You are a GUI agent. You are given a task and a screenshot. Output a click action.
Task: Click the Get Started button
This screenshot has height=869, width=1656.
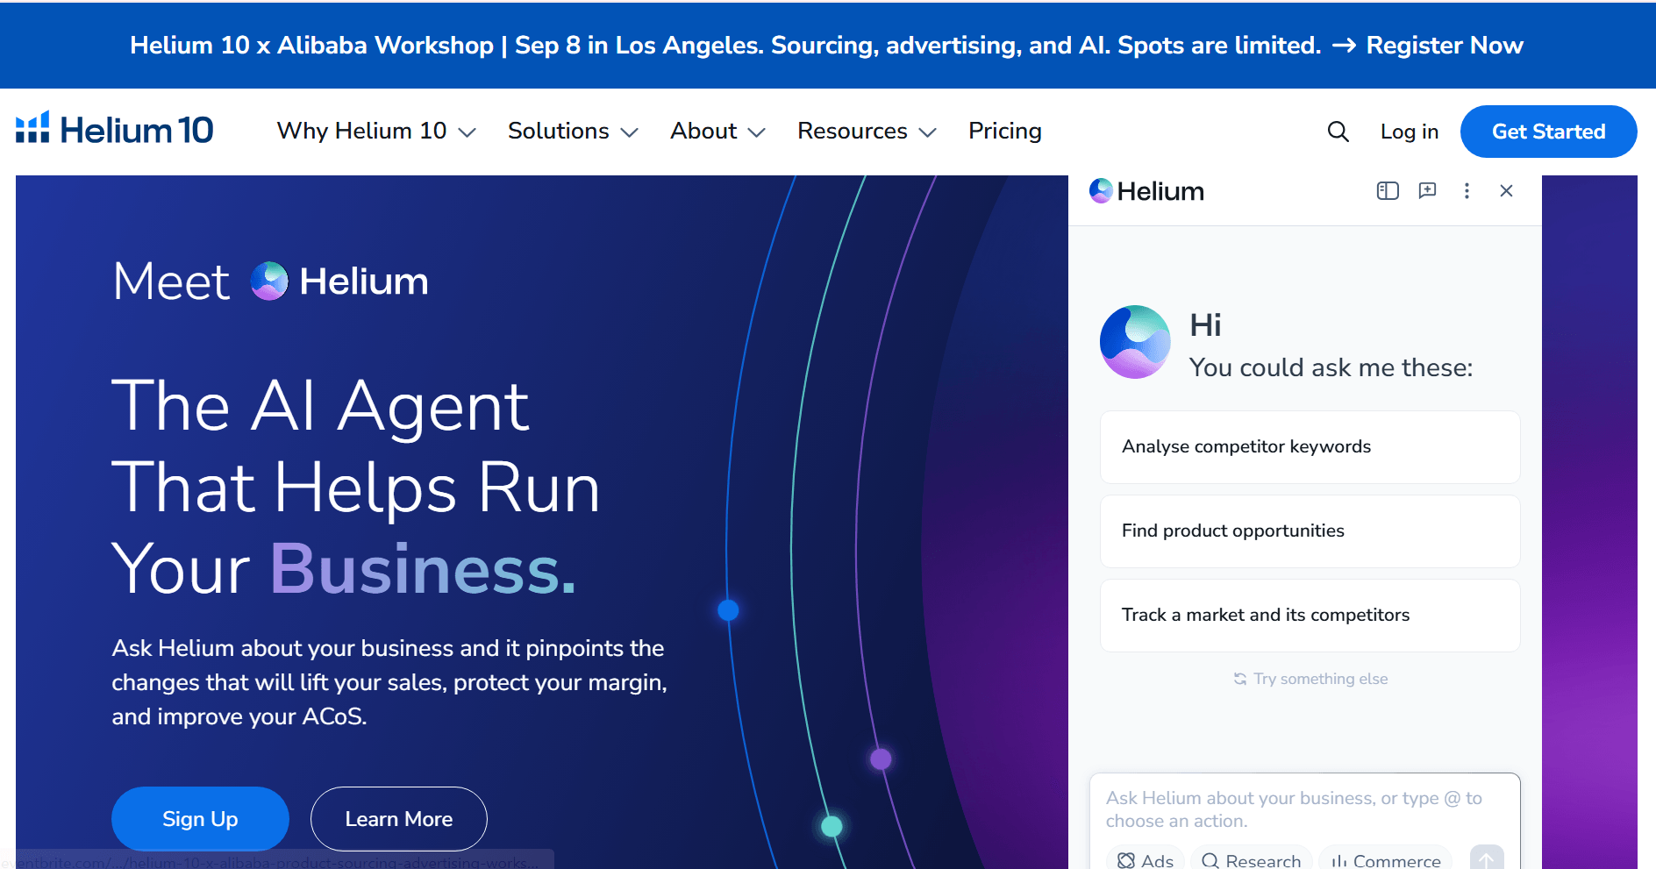click(1548, 132)
